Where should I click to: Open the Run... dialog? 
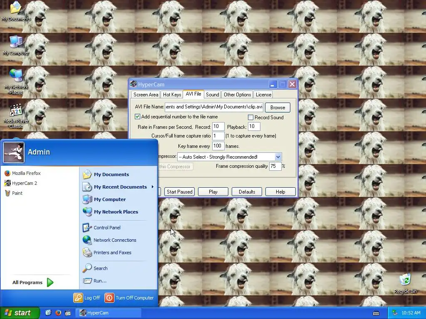(x=94, y=281)
